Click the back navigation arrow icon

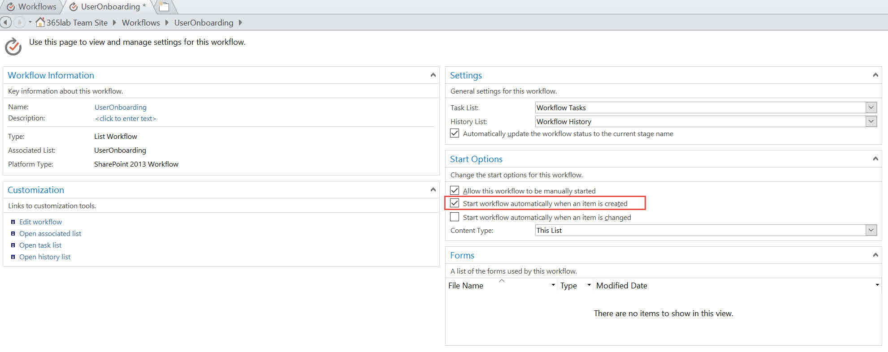pos(6,22)
